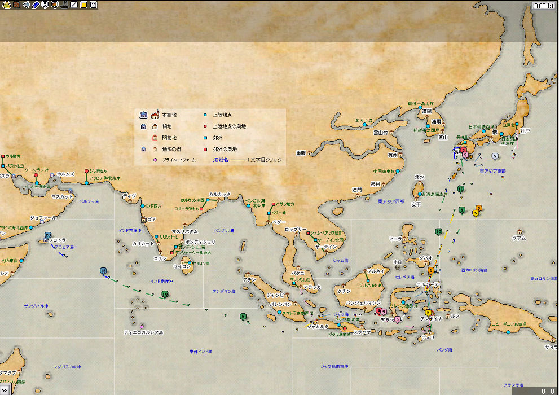This screenshot has height=395, width=559.
Task: Click the blue 20 marker near ソコトラ
Action: (x=48, y=235)
